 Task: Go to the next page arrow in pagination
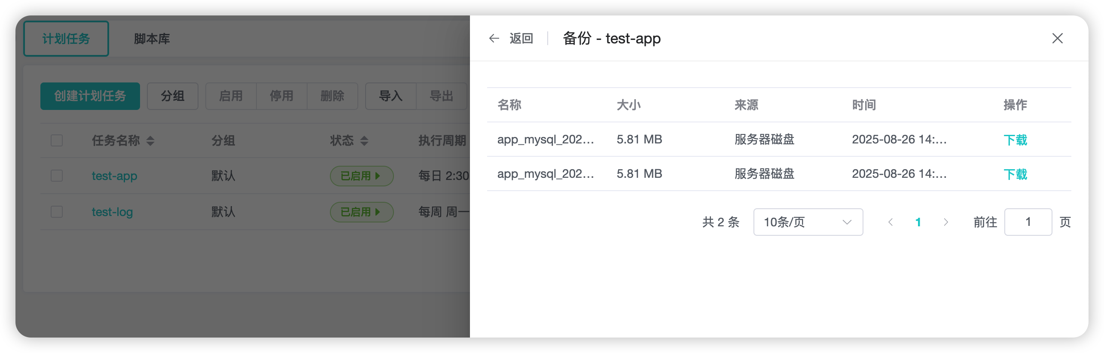(x=945, y=222)
